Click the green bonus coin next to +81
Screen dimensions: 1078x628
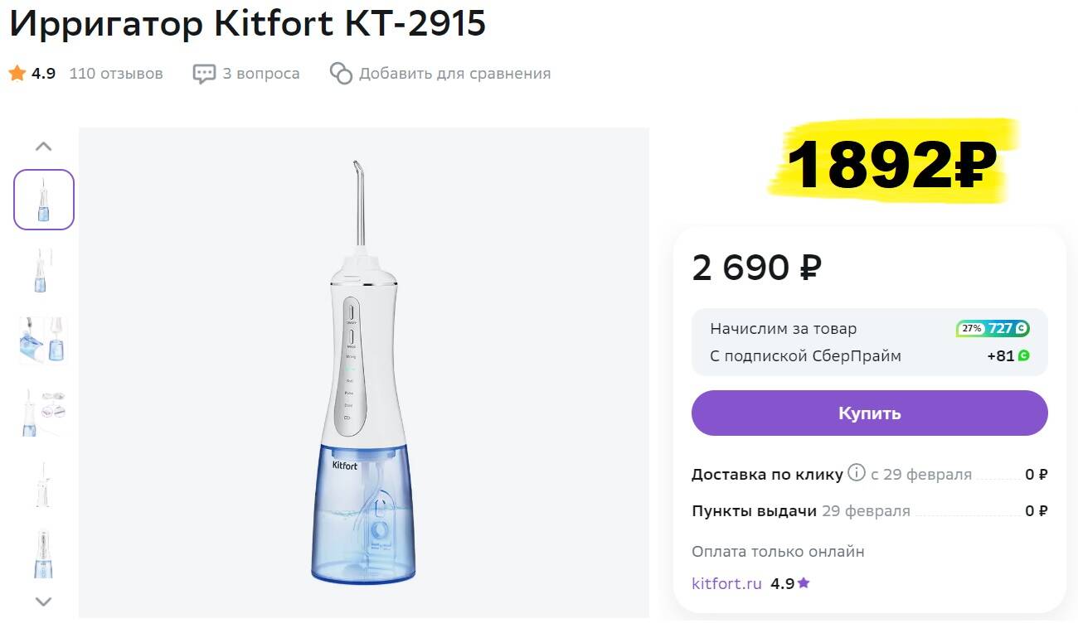pos(1024,356)
